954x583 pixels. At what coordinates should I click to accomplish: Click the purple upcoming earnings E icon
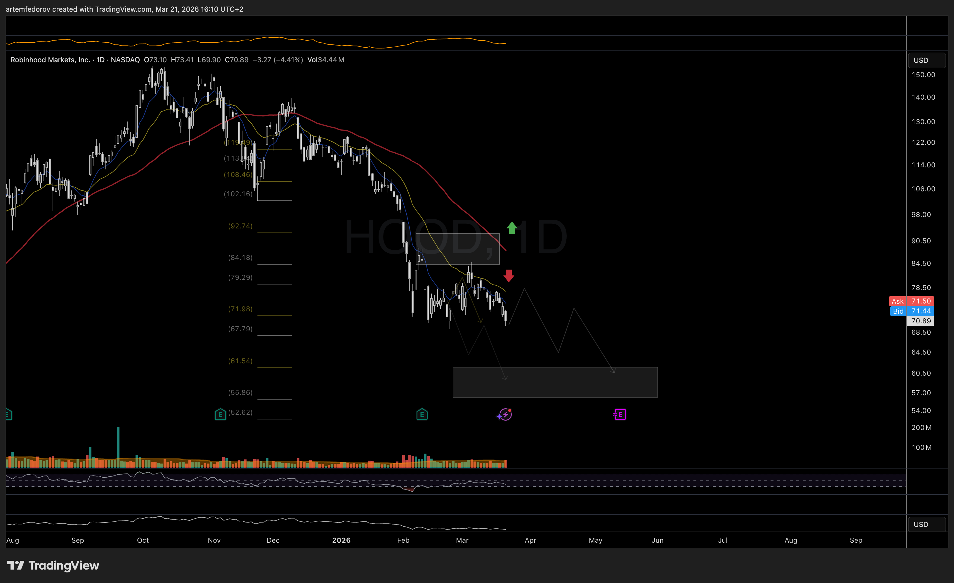click(x=620, y=414)
